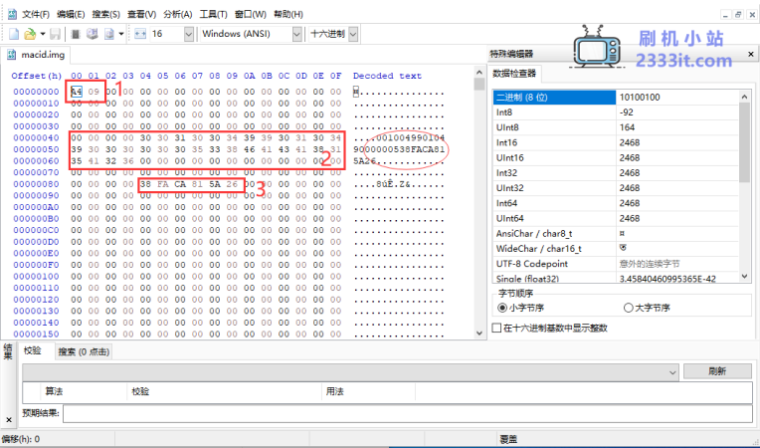Viewport: 760px width, 448px height.
Task: Open the 编辑(E) menu
Action: [x=71, y=14]
